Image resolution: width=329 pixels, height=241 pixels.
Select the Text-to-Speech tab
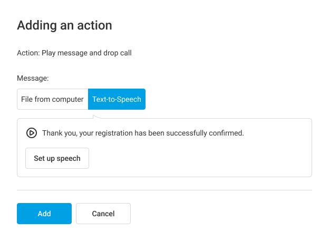(117, 99)
